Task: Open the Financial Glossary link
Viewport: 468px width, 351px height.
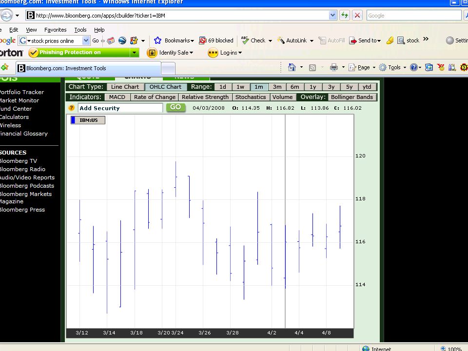Action: pos(23,134)
